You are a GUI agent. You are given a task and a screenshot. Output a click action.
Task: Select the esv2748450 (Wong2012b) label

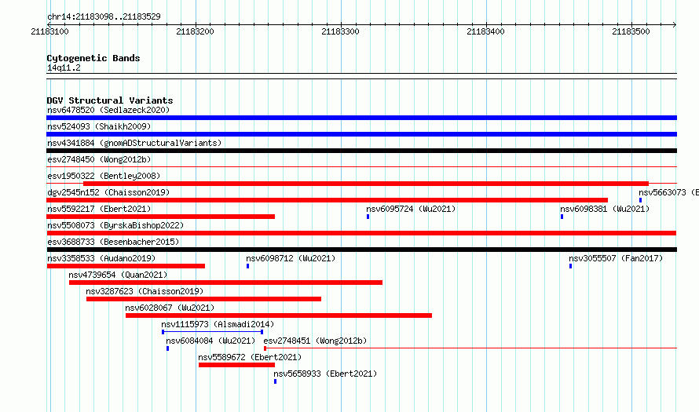pyautogui.click(x=99, y=159)
